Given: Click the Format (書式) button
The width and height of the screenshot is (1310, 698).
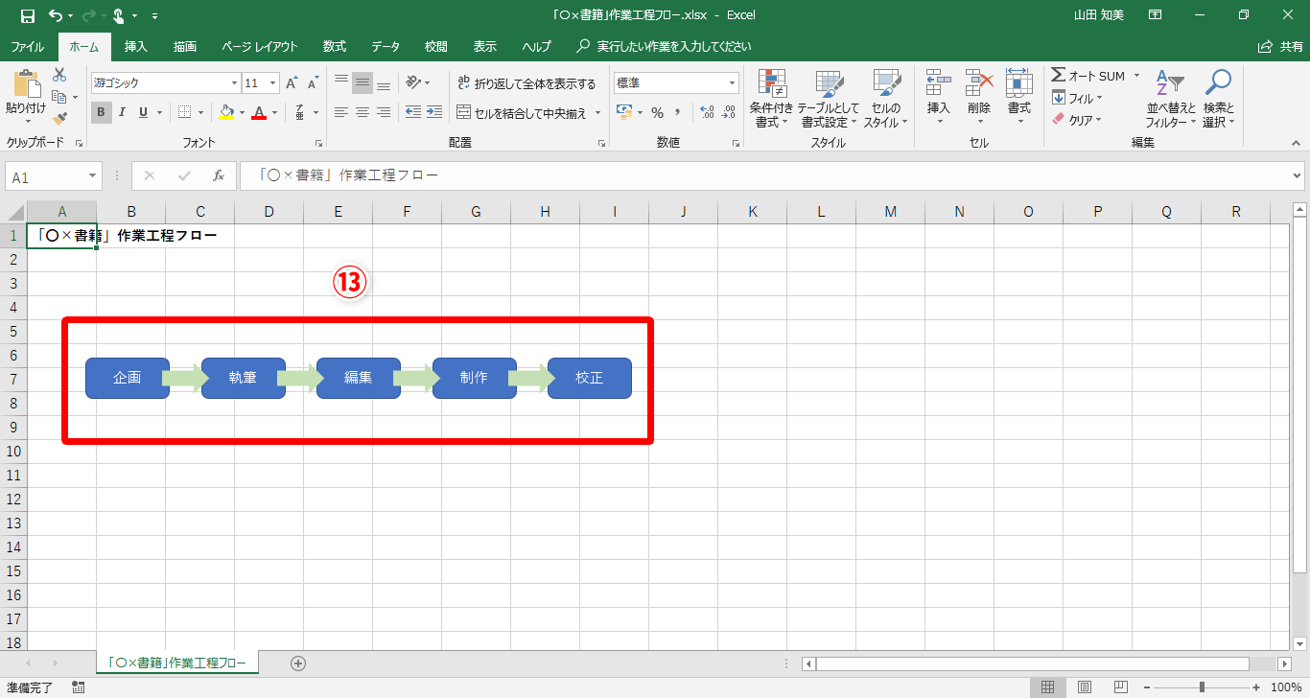Looking at the screenshot, I should click(1019, 99).
